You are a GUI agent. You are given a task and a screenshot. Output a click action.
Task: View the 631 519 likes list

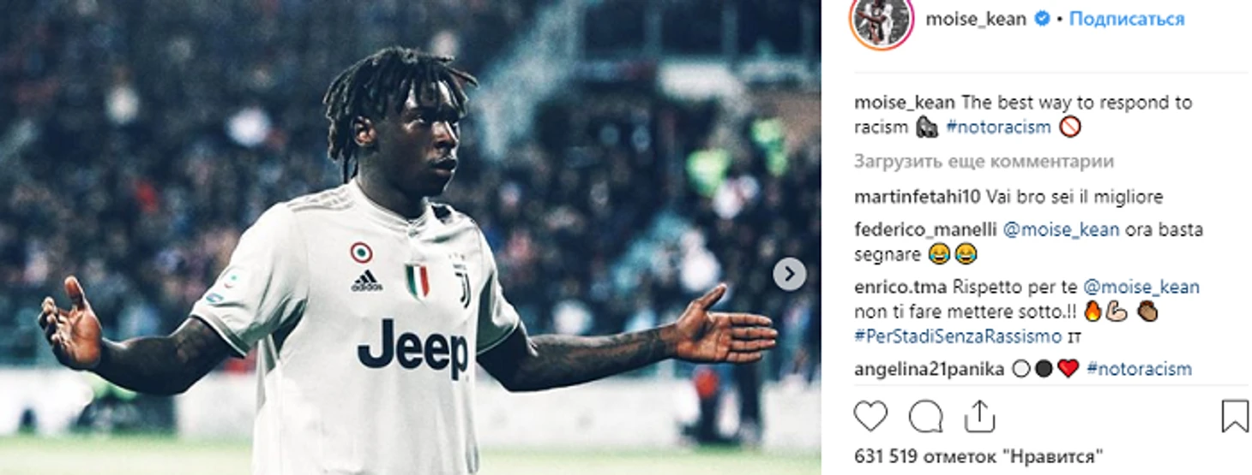(x=978, y=455)
